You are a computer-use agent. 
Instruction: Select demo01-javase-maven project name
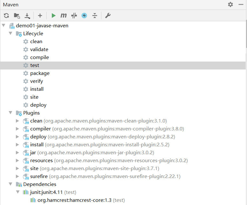point(42,26)
